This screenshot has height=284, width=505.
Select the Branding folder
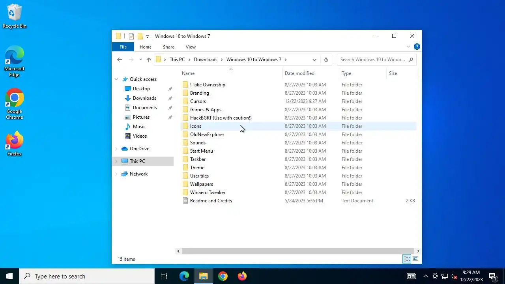tap(199, 93)
